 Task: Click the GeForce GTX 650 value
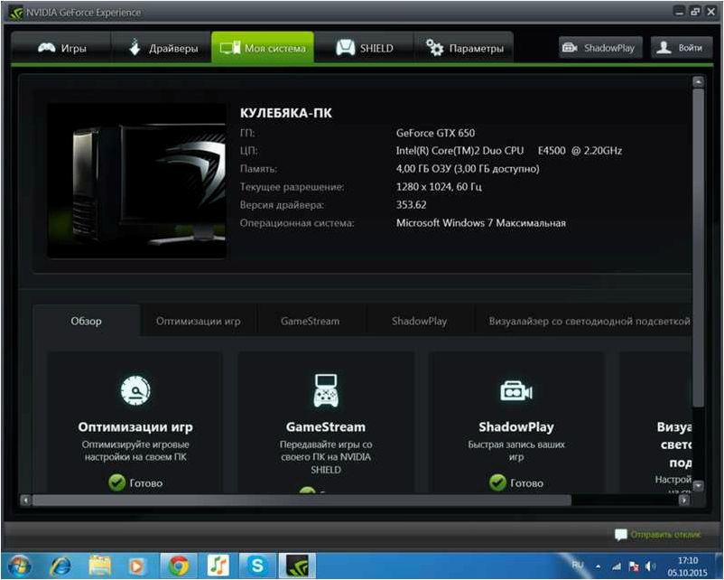click(435, 133)
